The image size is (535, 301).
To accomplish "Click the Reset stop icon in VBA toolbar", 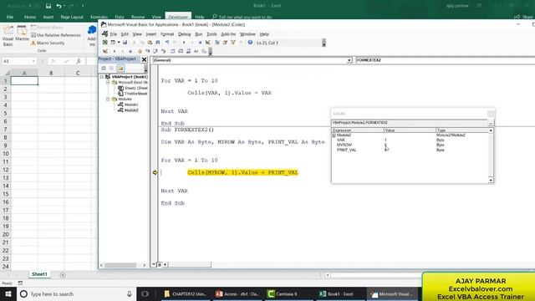I will tap(200, 43).
